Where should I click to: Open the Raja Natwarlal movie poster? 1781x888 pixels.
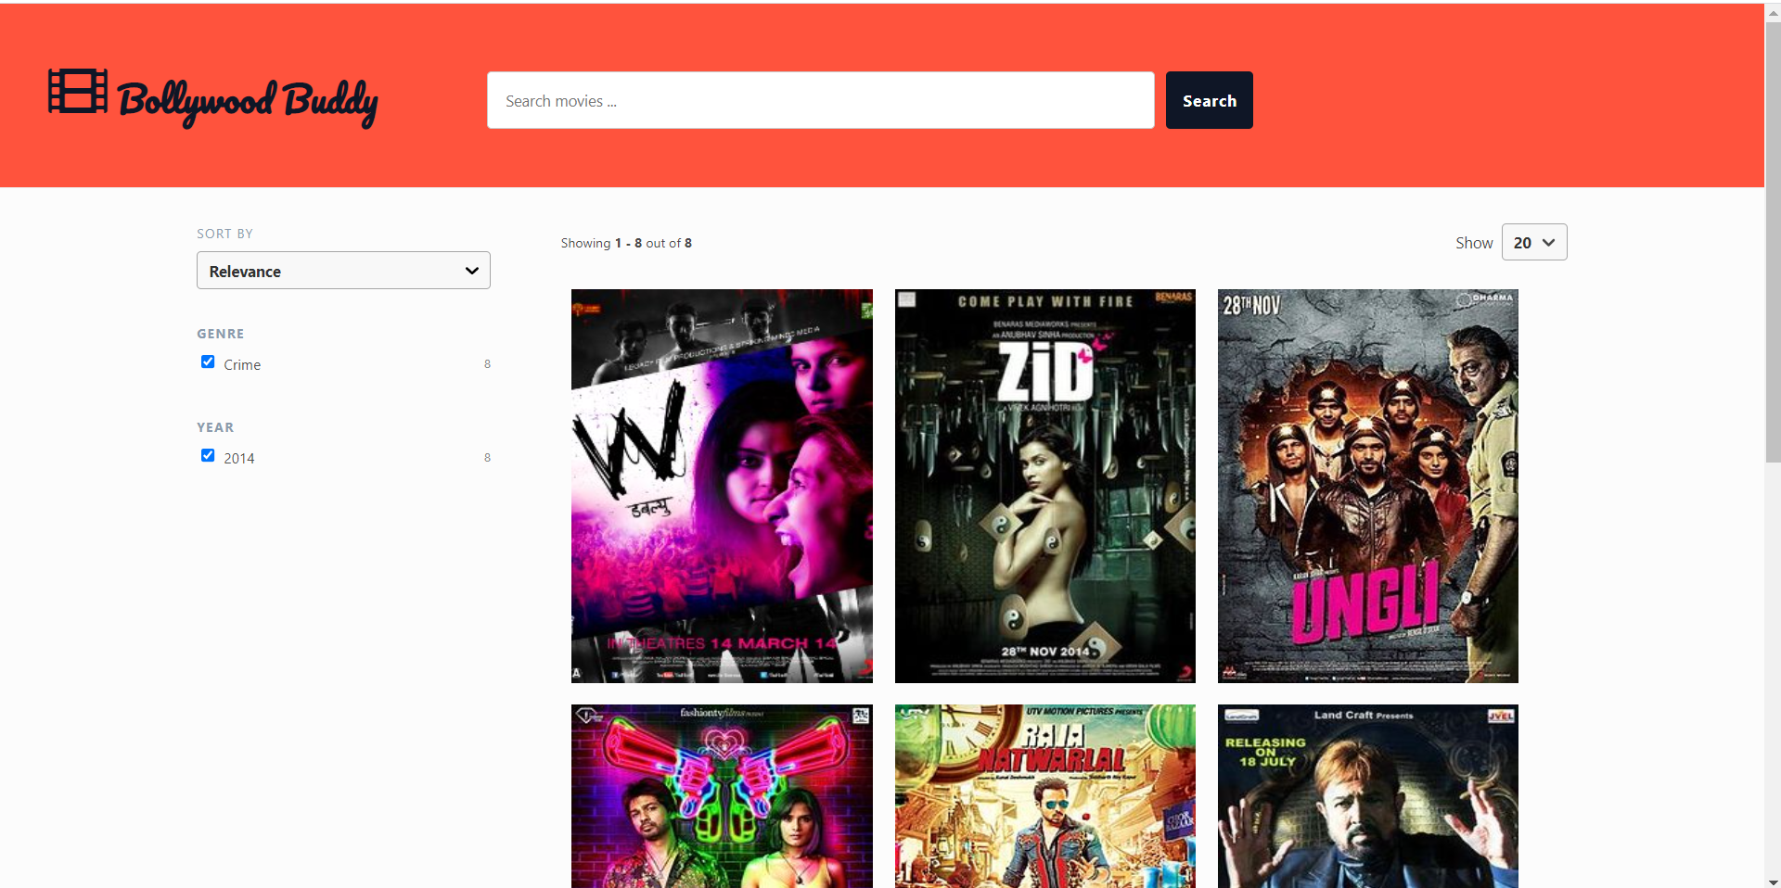click(1044, 795)
